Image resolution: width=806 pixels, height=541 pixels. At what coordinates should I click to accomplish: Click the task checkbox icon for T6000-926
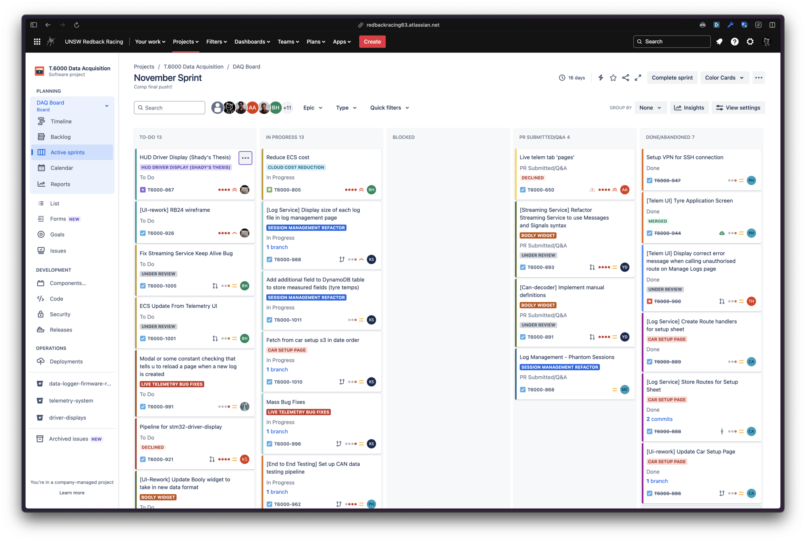coord(143,233)
